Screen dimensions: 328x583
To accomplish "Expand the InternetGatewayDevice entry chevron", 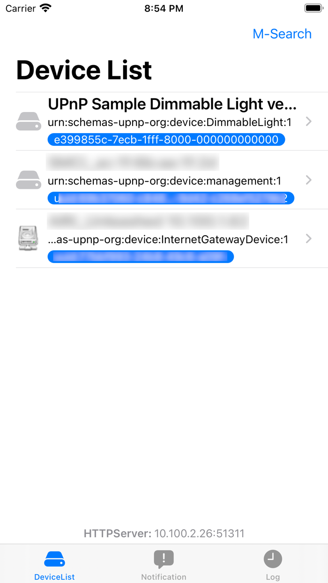I will pos(308,238).
